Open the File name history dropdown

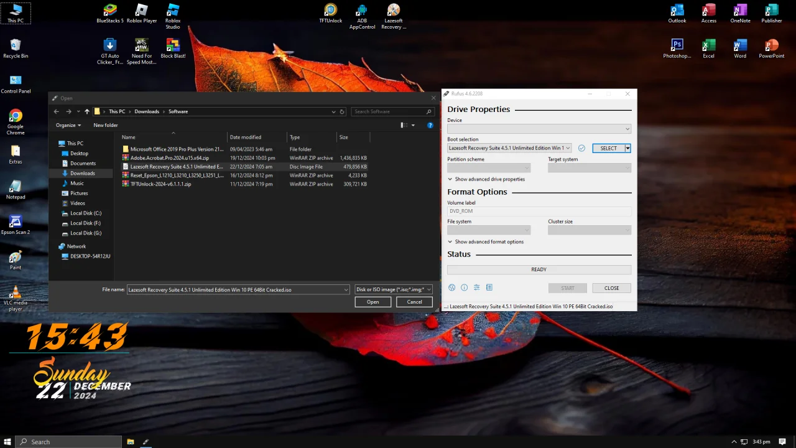pyautogui.click(x=346, y=289)
